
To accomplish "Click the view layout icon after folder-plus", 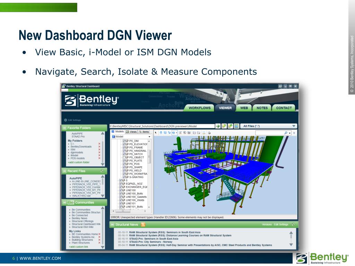I will click(x=236, y=126).
